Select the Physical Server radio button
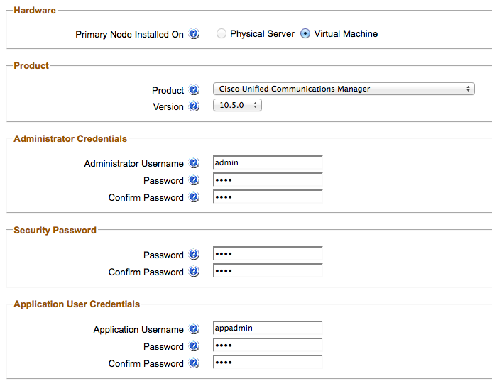 (222, 34)
